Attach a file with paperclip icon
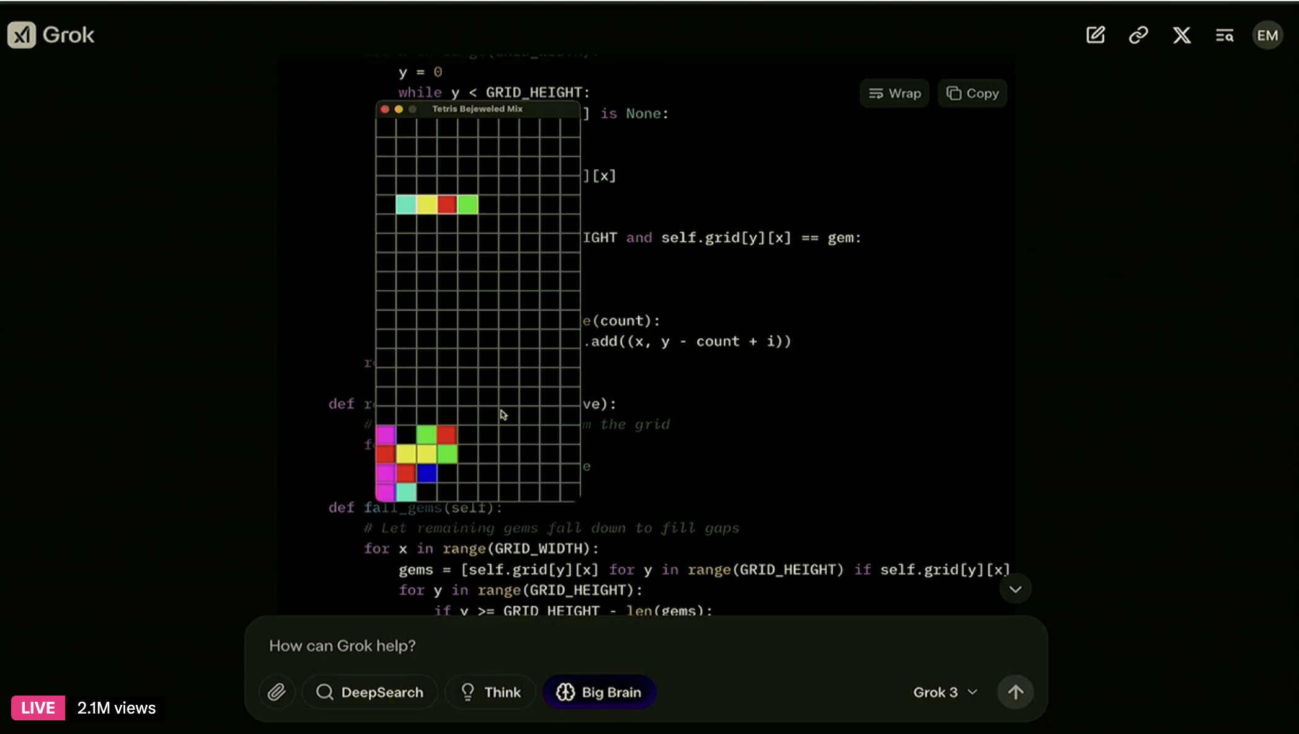 point(276,692)
